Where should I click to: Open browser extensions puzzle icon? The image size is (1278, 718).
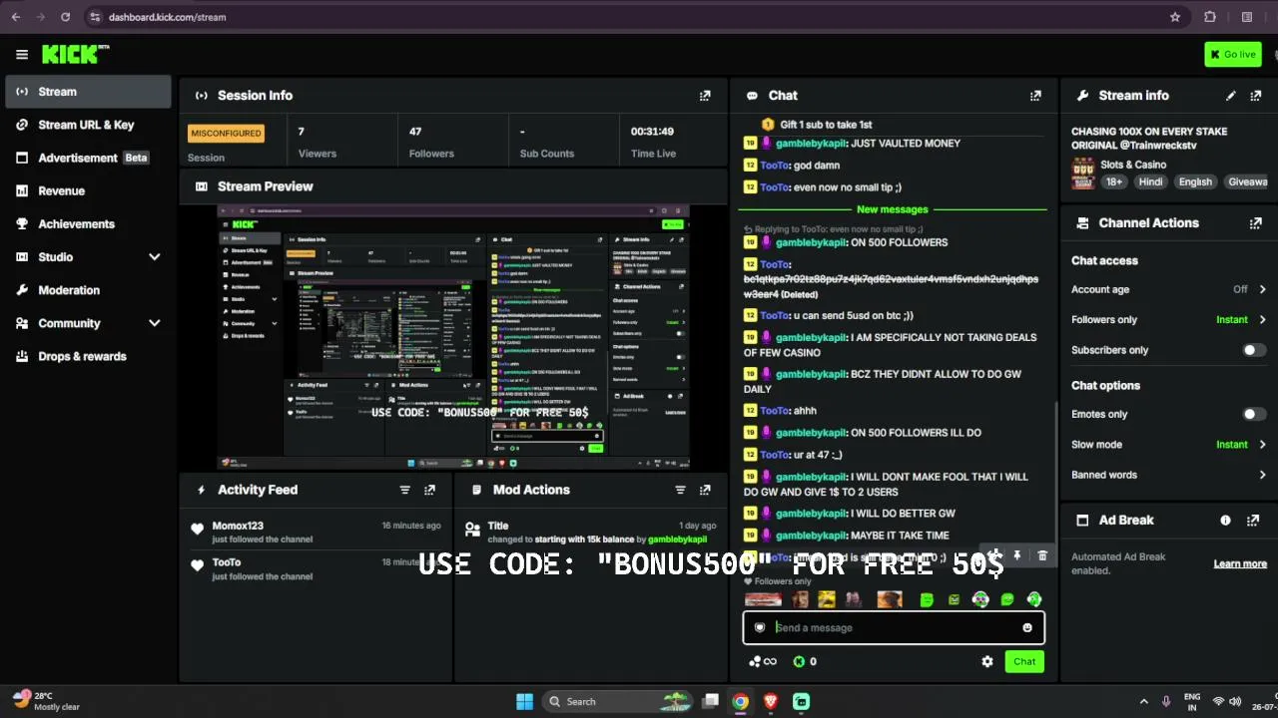point(1210,17)
